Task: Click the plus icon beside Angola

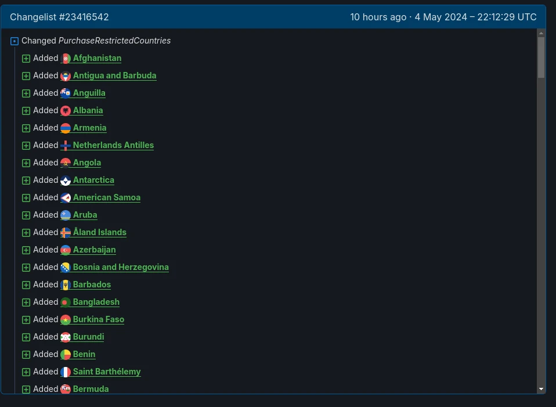Action: 26,163
